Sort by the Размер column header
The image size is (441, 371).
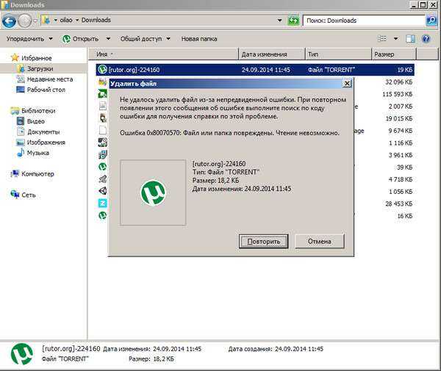point(394,54)
